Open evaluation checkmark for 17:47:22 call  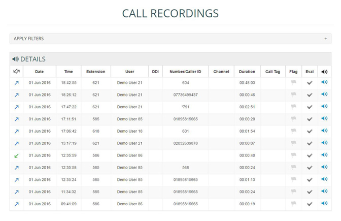click(310, 107)
